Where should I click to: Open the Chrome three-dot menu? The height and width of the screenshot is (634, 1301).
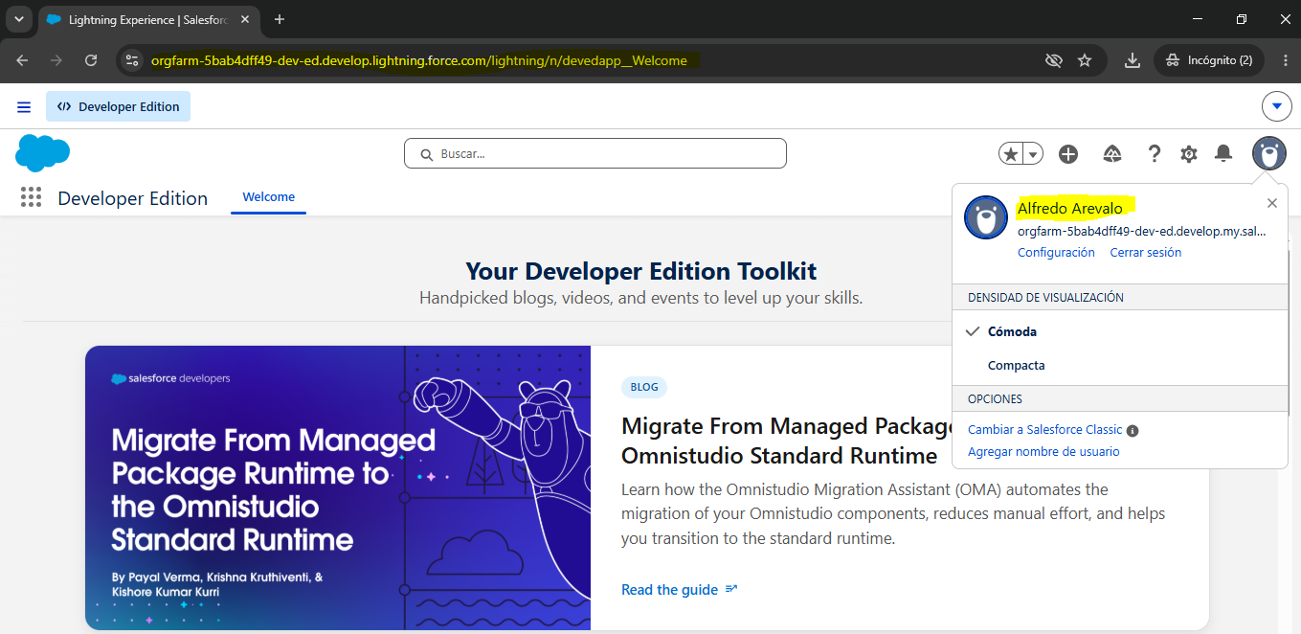click(1284, 60)
